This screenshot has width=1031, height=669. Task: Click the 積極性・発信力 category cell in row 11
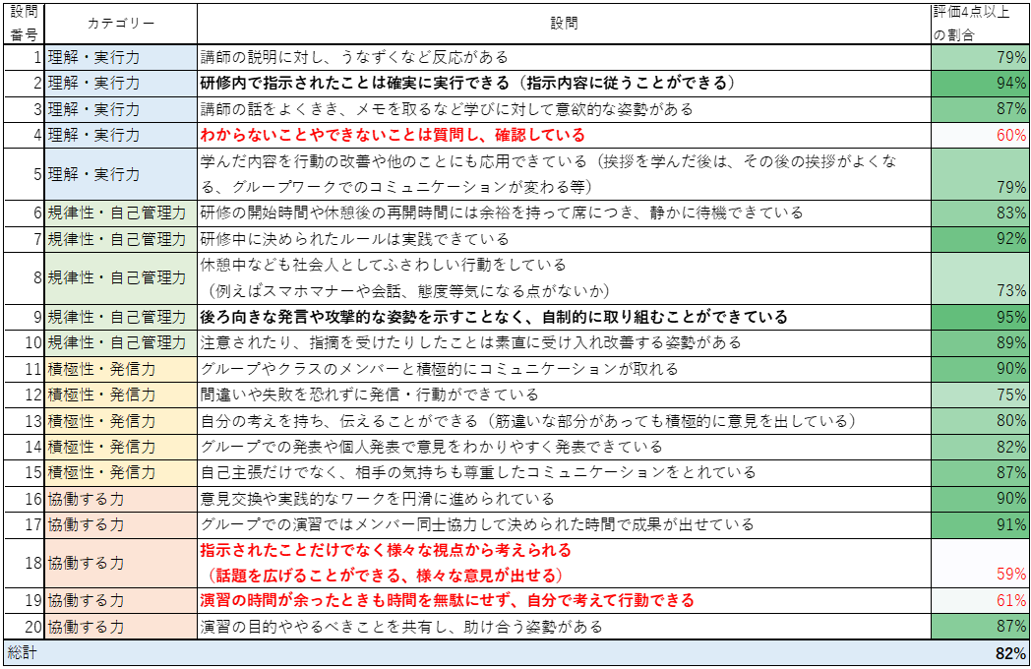pyautogui.click(x=121, y=369)
